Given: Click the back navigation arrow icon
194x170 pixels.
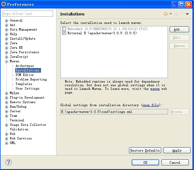Looking at the screenshot, I should [x=166, y=14].
